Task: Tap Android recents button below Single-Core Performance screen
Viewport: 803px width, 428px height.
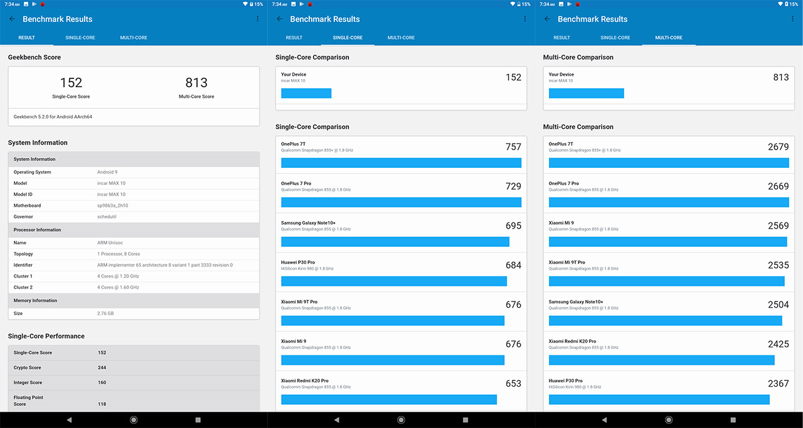Action: click(198, 420)
